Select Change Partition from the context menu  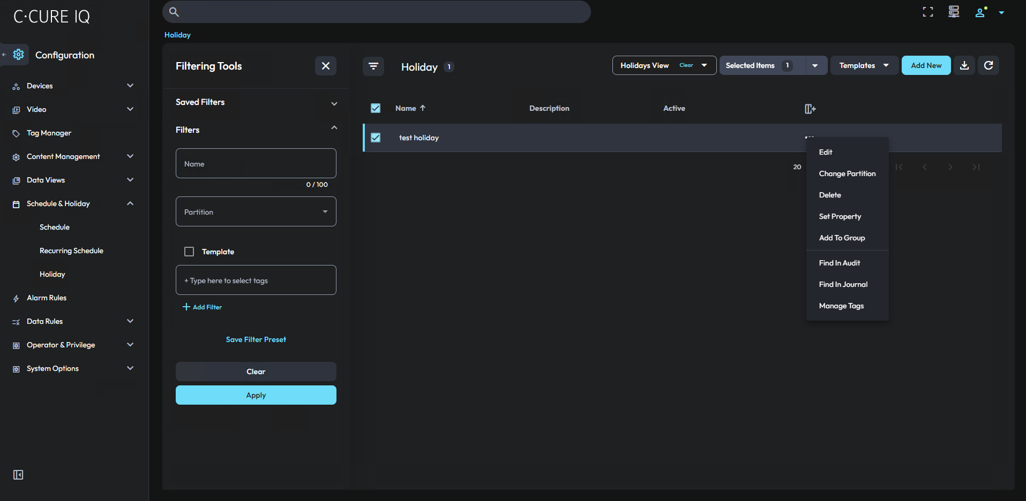[847, 173]
